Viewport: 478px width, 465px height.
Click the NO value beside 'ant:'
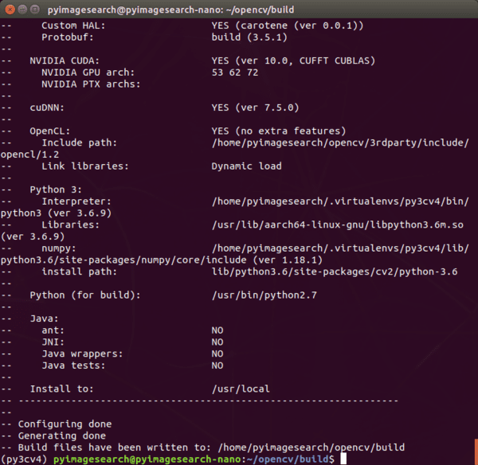pos(217,330)
